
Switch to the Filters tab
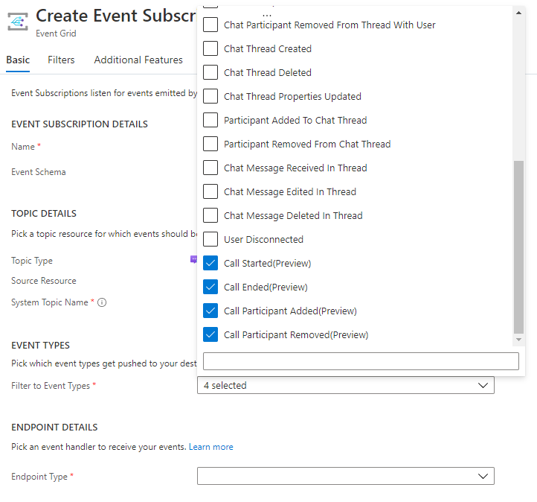(x=61, y=60)
